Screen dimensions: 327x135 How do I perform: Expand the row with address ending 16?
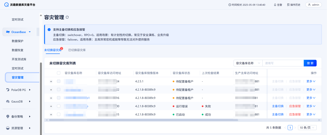[51, 98]
